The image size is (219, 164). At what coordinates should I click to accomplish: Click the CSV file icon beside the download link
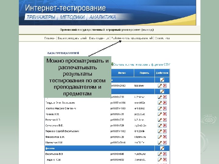[112, 64]
